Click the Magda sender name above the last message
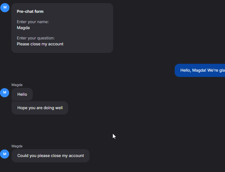Image resolution: width=225 pixels, height=172 pixels. coord(17,146)
